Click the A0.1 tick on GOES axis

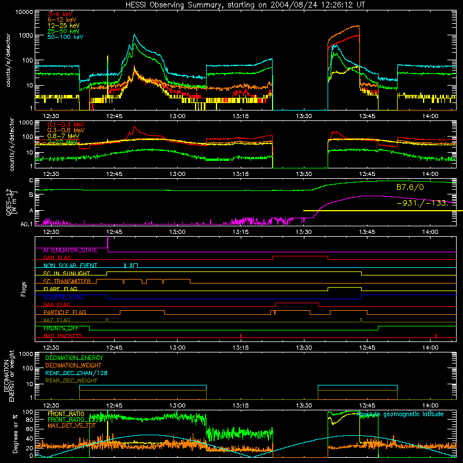(x=27, y=225)
